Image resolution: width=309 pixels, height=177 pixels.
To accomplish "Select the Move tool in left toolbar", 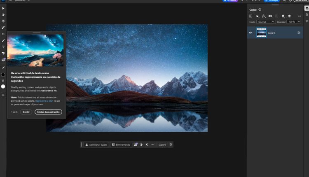I will coord(3,8).
